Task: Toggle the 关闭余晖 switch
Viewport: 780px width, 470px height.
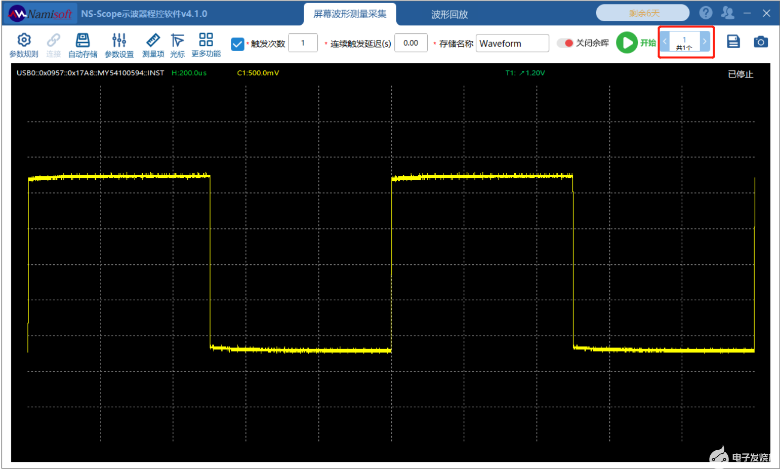Action: click(x=565, y=43)
